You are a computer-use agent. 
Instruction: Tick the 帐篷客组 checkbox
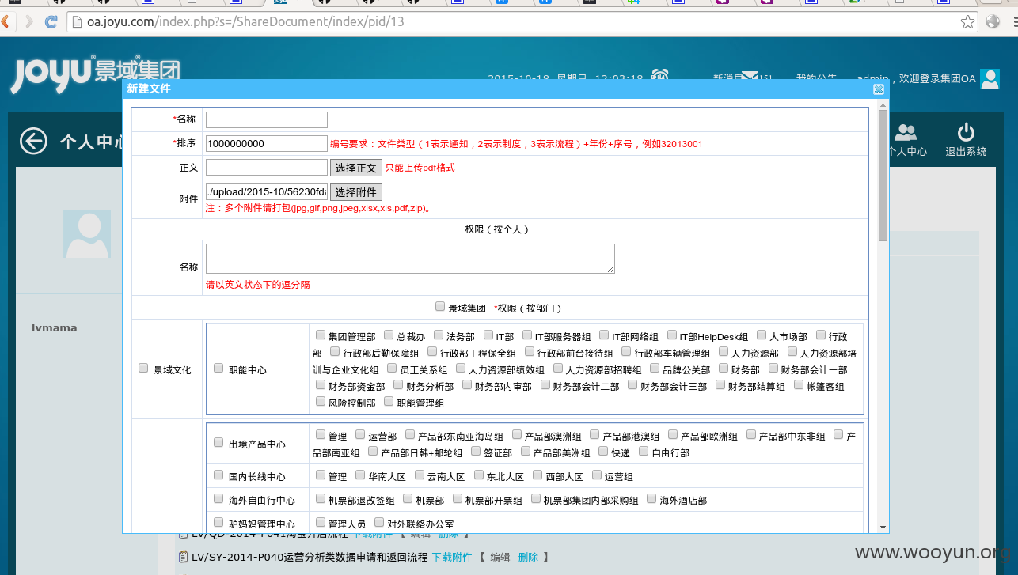798,384
